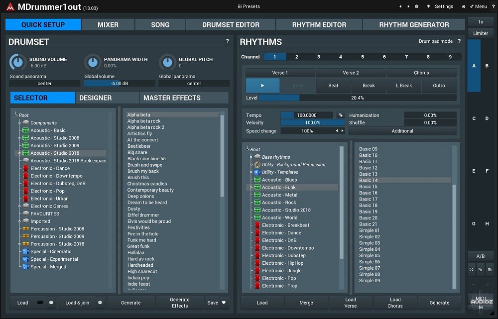The image size is (498, 319).
Task: Click the Acoustic - Blues green drum icon
Action: [x=257, y=180]
